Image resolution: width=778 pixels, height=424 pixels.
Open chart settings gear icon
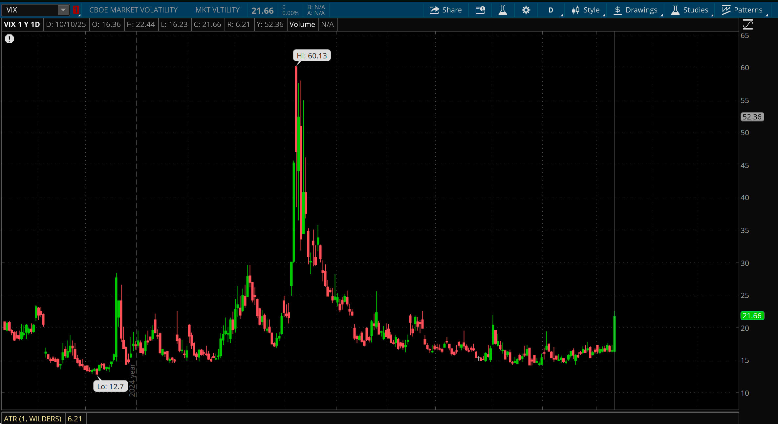point(526,10)
